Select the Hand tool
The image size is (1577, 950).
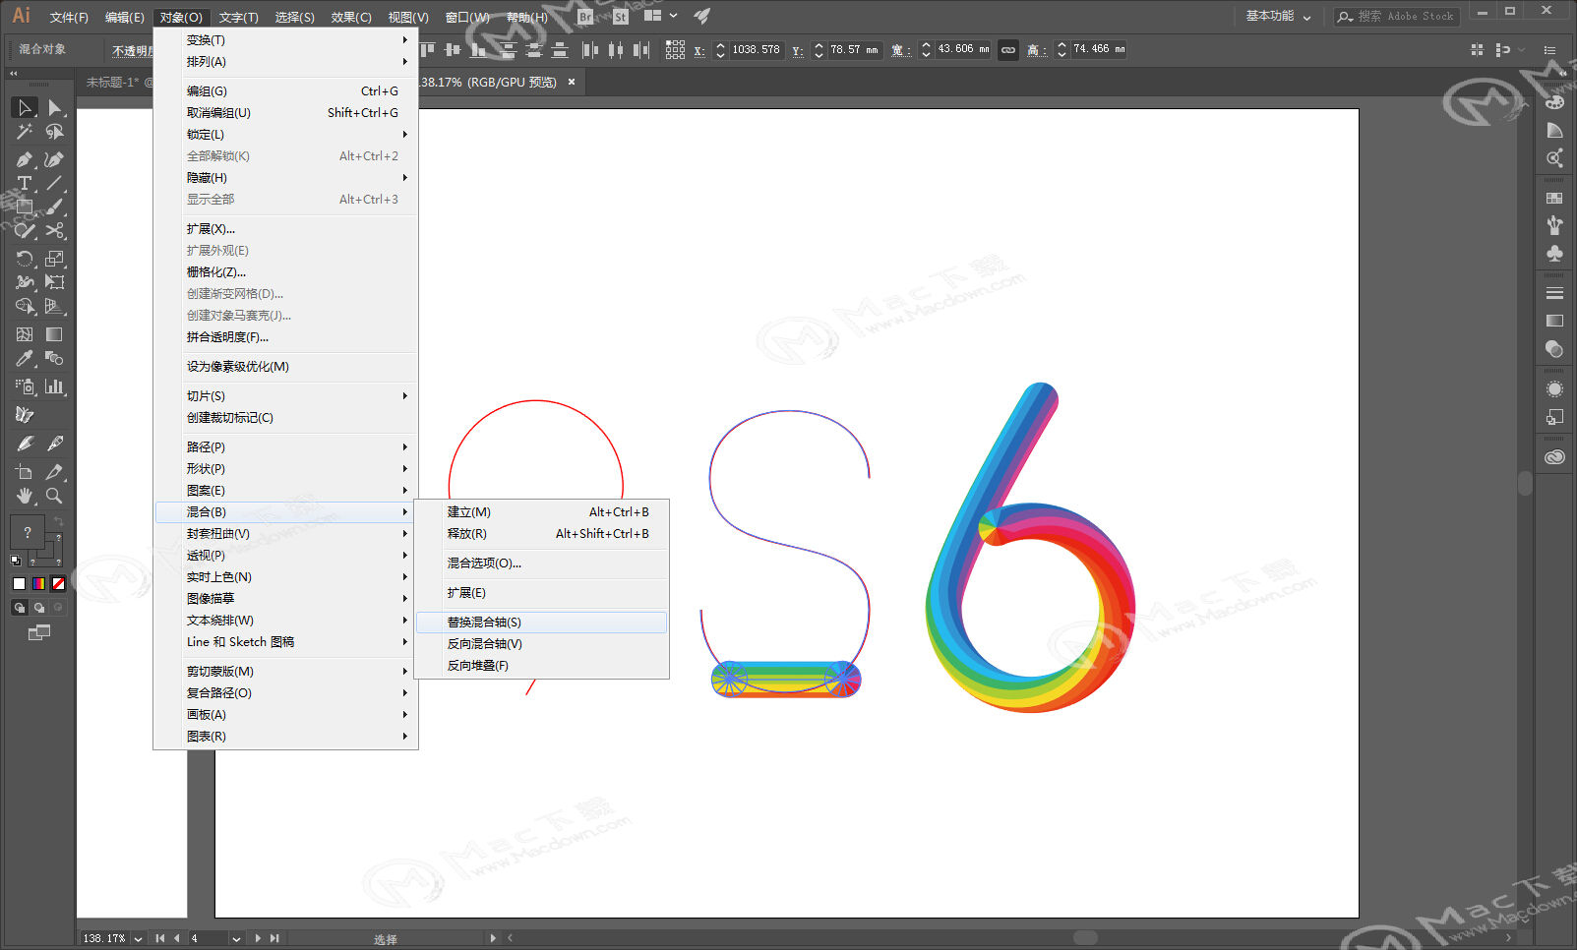[25, 496]
